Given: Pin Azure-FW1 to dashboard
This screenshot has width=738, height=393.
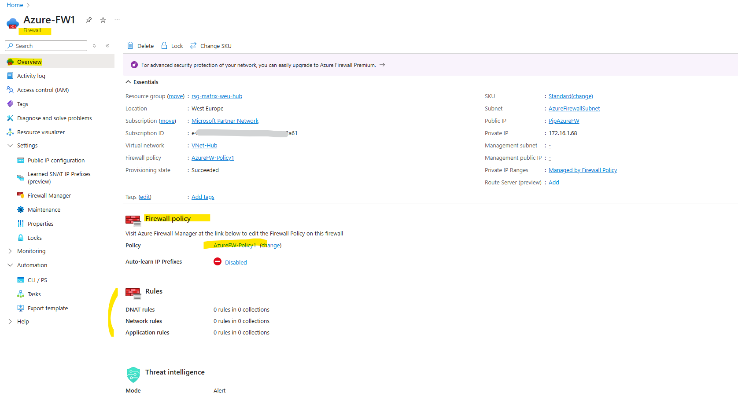Looking at the screenshot, I should [x=89, y=20].
